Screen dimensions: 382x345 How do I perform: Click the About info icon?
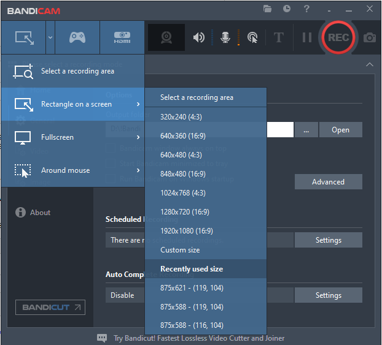pyautogui.click(x=20, y=212)
